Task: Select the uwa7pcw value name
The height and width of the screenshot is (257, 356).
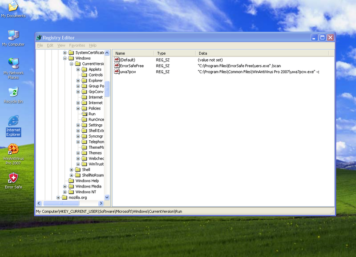Action: point(128,72)
